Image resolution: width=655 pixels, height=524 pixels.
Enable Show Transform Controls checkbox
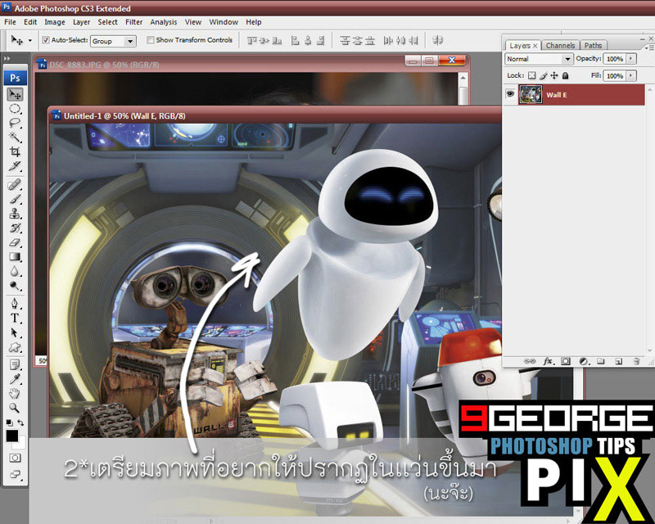pyautogui.click(x=151, y=40)
